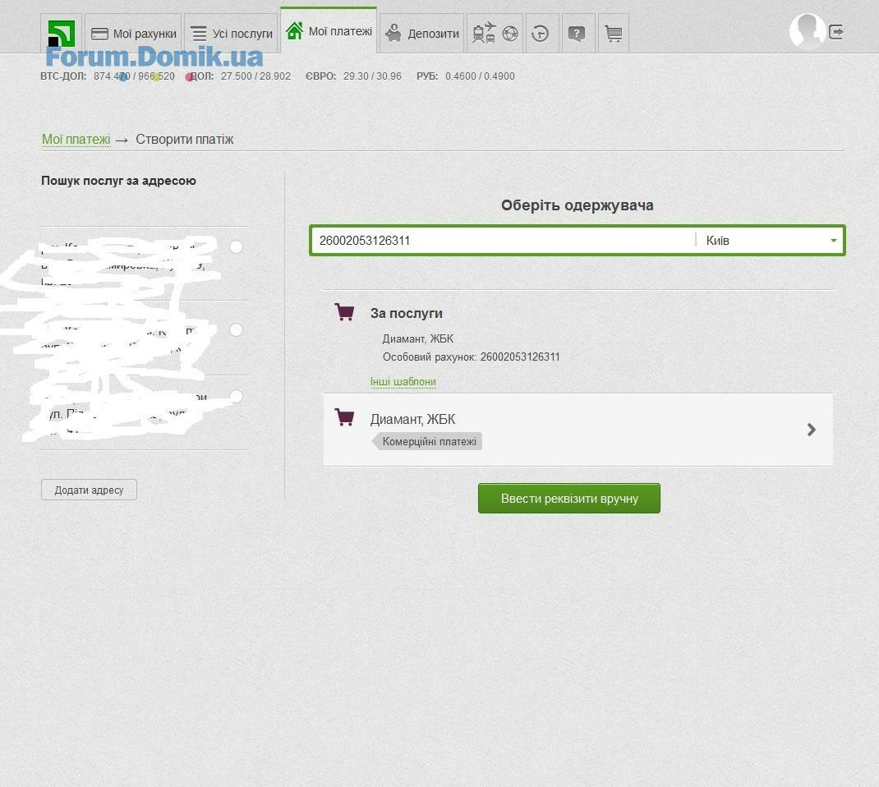Image resolution: width=879 pixels, height=787 pixels.
Task: Click the user profile avatar
Action: coord(807,32)
